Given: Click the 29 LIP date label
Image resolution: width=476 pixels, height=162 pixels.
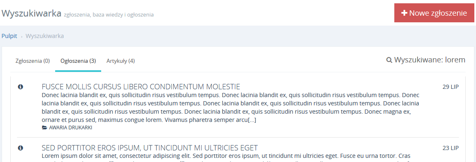Looking at the screenshot, I should click(450, 87).
